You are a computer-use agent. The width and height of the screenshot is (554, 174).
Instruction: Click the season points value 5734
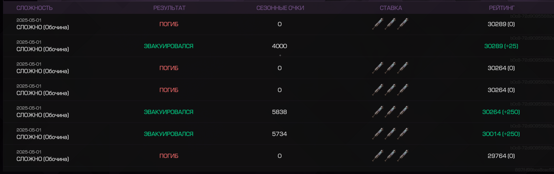click(x=280, y=134)
